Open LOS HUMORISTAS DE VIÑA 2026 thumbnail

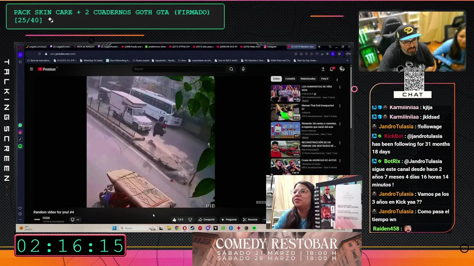point(286,93)
